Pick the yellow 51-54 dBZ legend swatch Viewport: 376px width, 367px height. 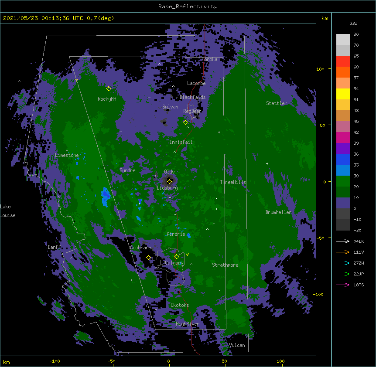(343, 94)
